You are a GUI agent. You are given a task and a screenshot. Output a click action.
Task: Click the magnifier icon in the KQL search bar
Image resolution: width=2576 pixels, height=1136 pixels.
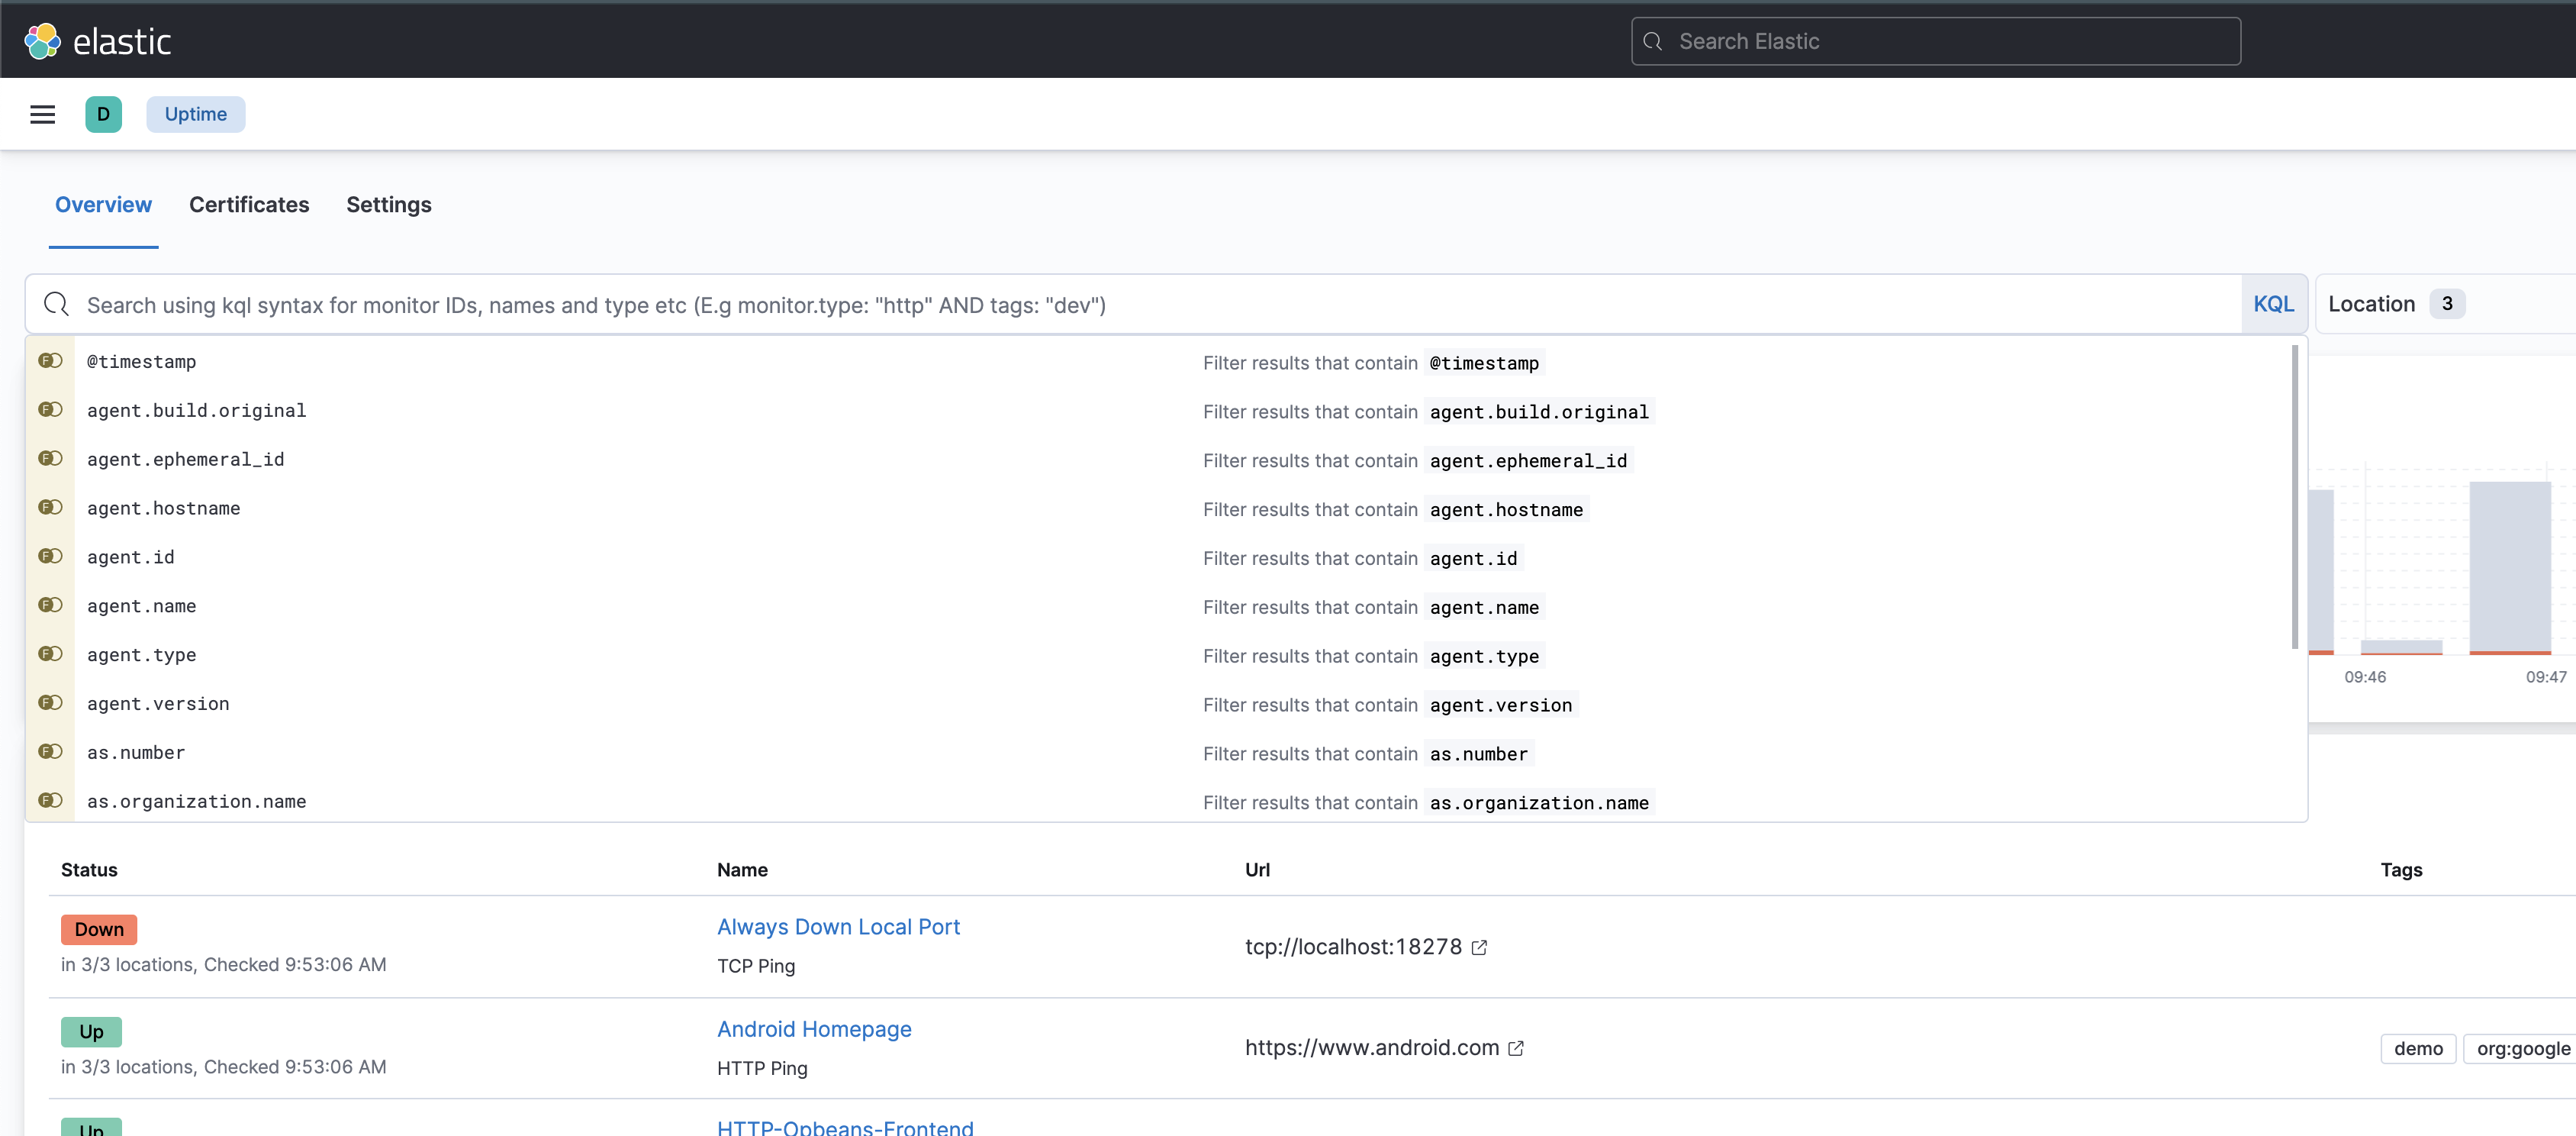55,305
